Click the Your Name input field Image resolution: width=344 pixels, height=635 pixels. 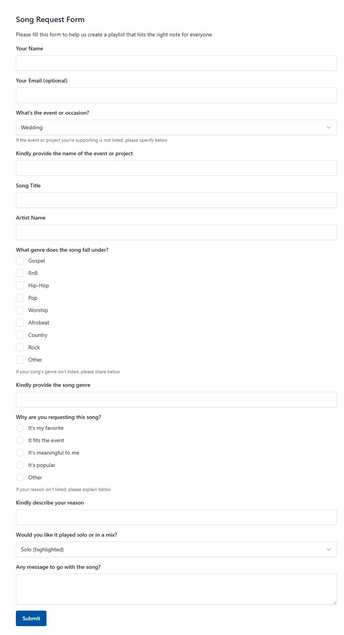tap(176, 63)
